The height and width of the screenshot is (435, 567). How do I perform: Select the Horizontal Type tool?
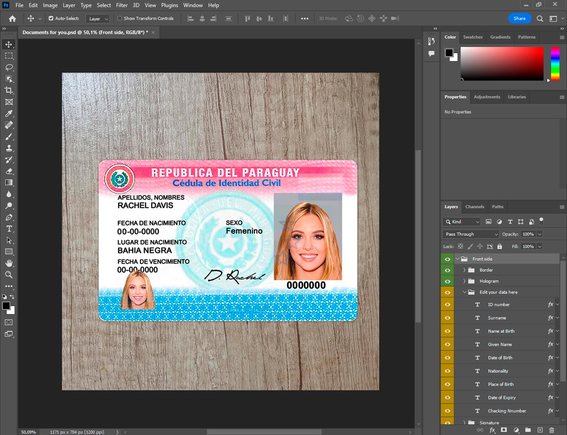[x=9, y=229]
